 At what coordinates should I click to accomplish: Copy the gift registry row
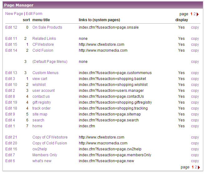pos(195,103)
